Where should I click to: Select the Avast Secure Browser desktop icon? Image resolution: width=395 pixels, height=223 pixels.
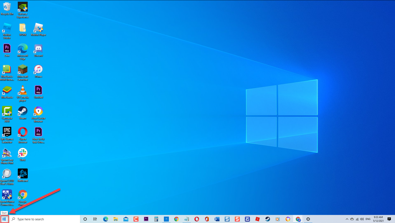38,114
